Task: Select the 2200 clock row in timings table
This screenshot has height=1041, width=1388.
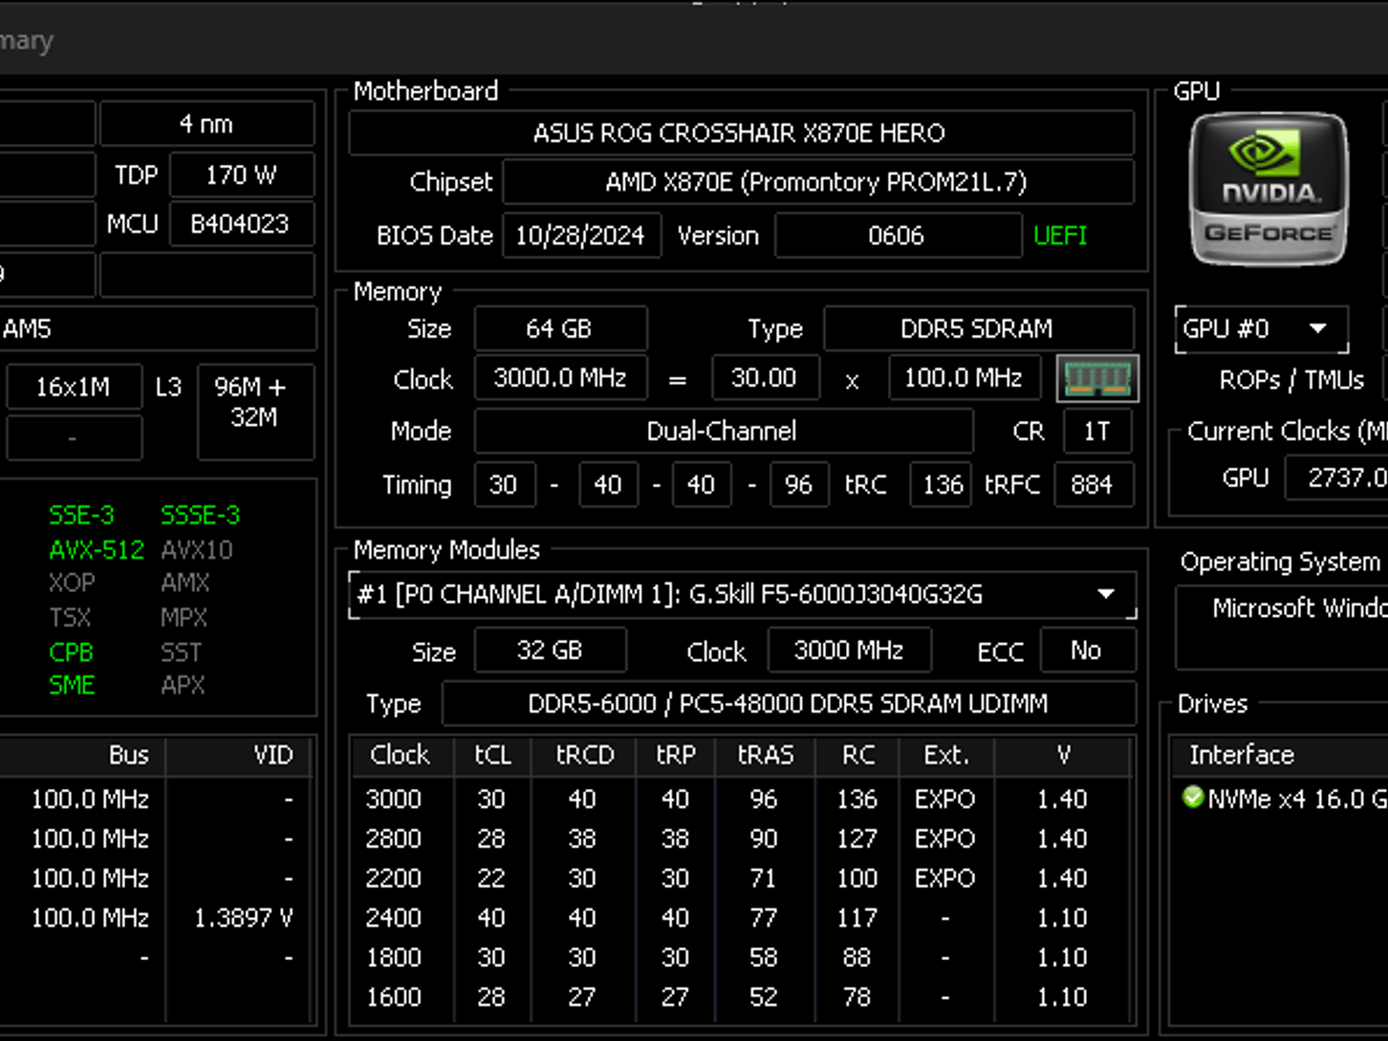Action: [x=741, y=878]
